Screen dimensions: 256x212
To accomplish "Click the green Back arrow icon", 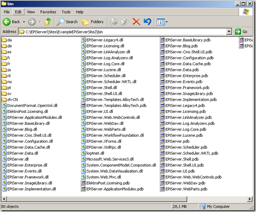I will tap(6, 22).
